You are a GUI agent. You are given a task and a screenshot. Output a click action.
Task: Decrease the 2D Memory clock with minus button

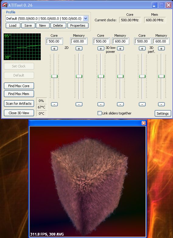(x=79, y=104)
